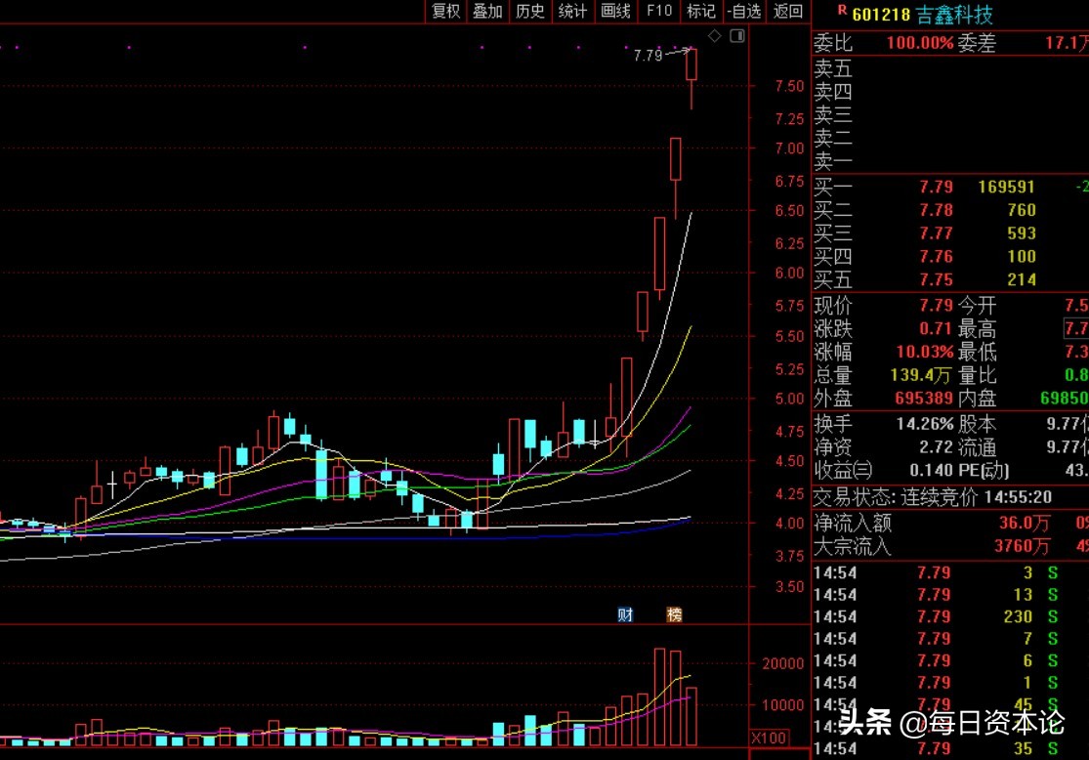The height and width of the screenshot is (760, 1089).
Task: Click the 现价 7.79 value
Action: [937, 306]
